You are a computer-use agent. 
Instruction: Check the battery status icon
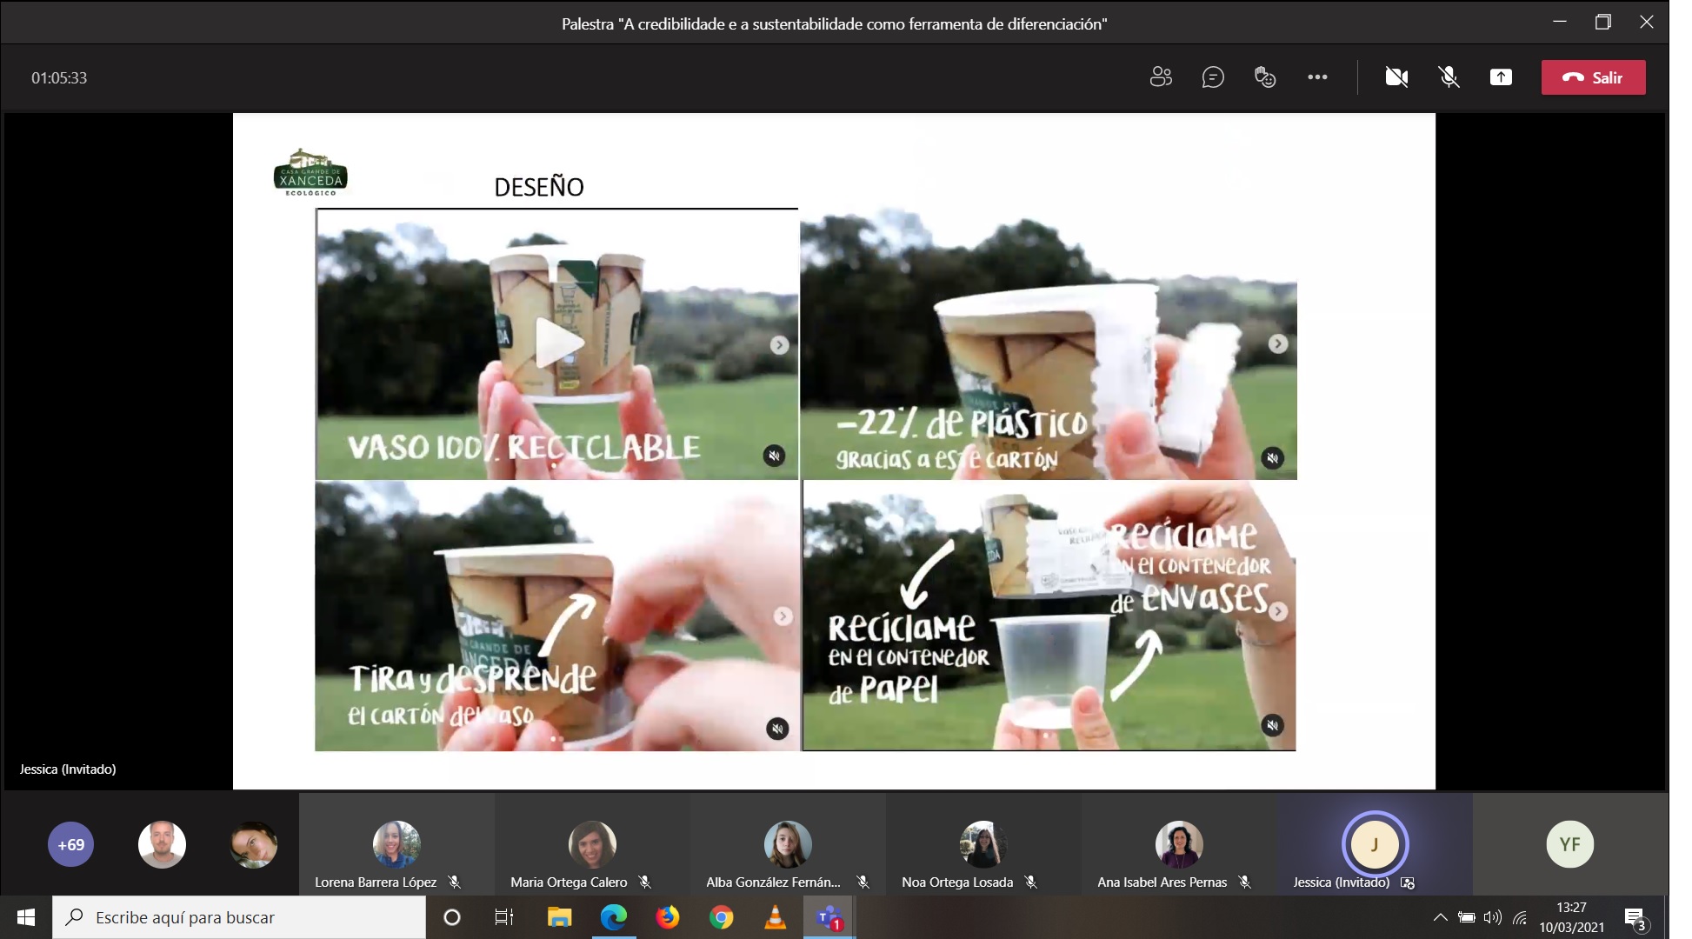[x=1467, y=917]
